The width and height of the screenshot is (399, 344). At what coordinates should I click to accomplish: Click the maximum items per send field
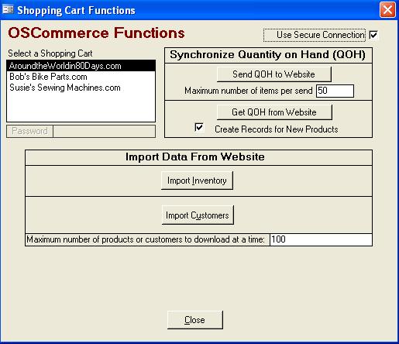[335, 91]
